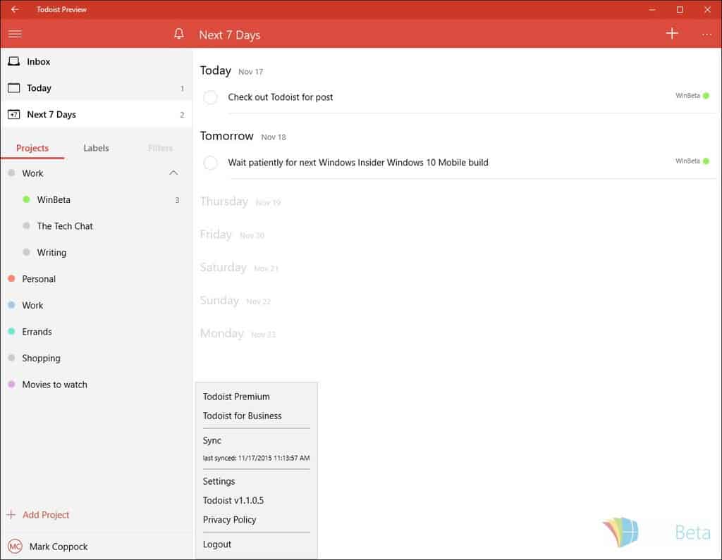722x560 pixels.
Task: Open Privacy Policy link in menu
Action: pyautogui.click(x=229, y=519)
